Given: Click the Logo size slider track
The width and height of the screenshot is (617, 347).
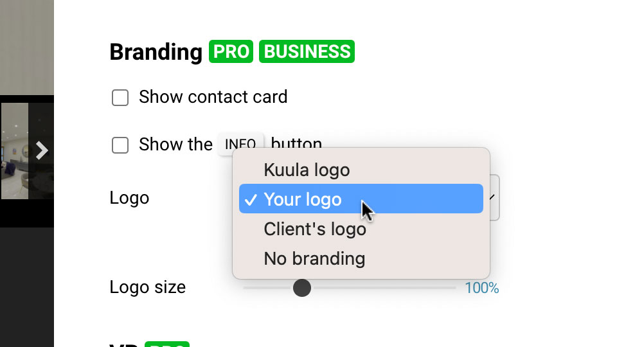Looking at the screenshot, I should [350, 288].
